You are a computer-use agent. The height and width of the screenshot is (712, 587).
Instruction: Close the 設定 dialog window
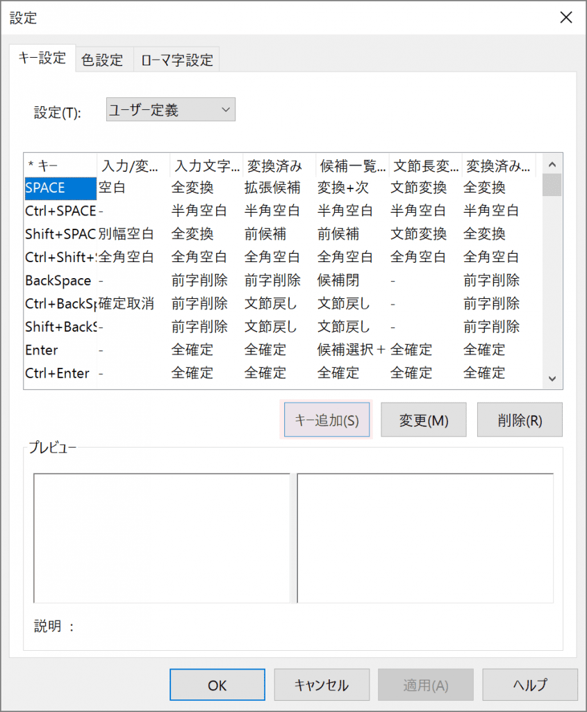pos(565,18)
